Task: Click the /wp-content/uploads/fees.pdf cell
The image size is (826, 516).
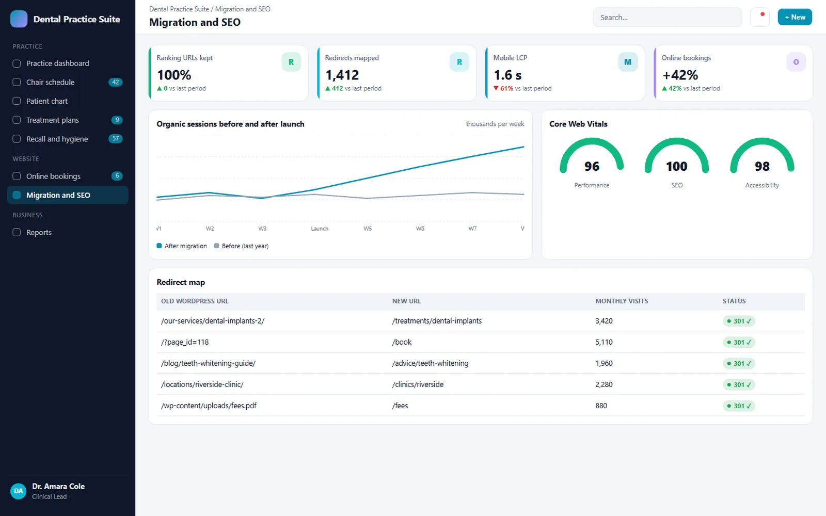Action: [x=209, y=406]
